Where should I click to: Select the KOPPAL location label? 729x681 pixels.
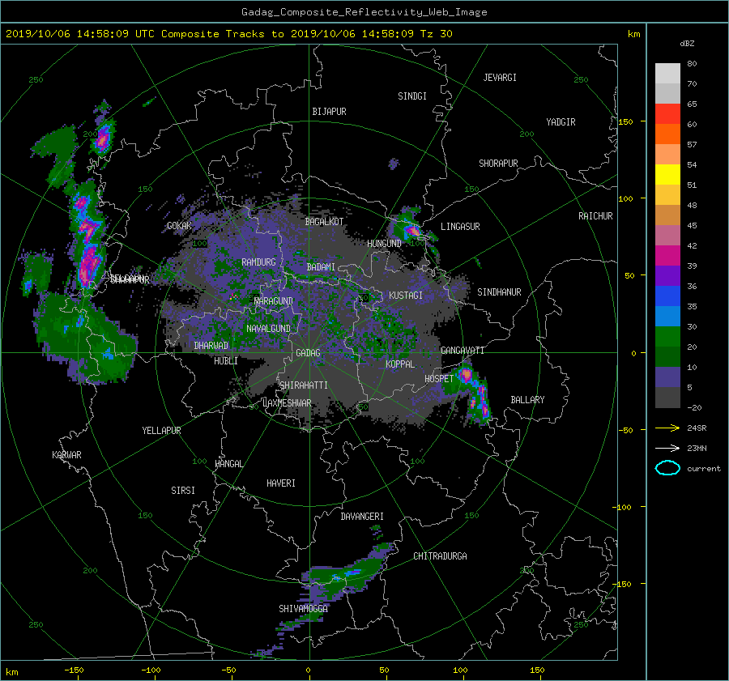point(400,364)
